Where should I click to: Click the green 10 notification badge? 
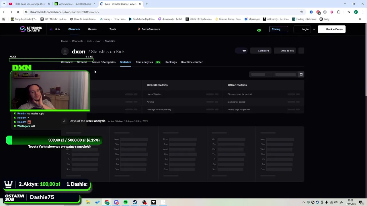(x=259, y=30)
